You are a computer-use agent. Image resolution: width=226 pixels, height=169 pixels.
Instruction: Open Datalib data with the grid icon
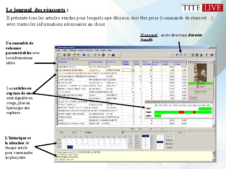(x=181, y=55)
